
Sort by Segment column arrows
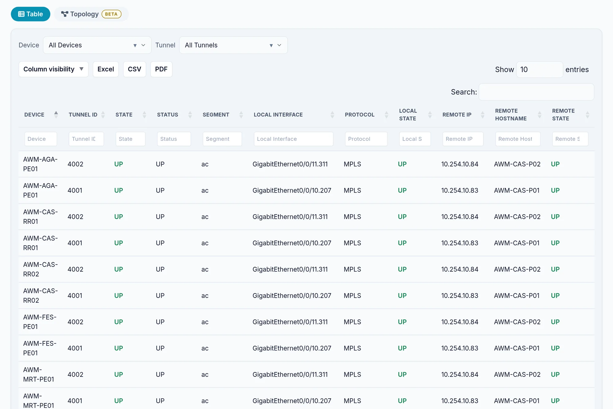[241, 115]
